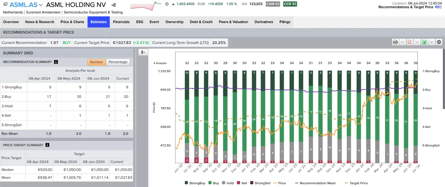Toggle the Recommendation Mean line in legend
Image resolution: width=445 pixels, height=187 pixels.
coord(315,183)
